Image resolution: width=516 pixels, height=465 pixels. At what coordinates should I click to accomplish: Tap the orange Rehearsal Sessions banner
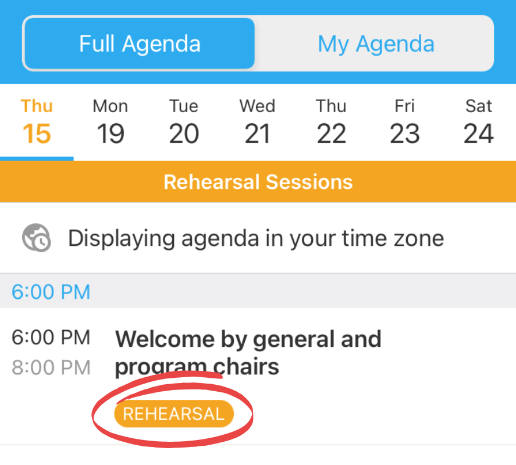258,182
